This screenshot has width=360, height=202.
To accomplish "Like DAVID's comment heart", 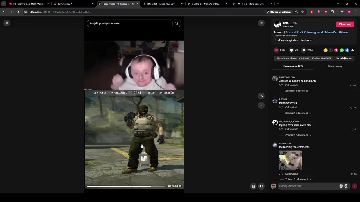I will click(352, 174).
